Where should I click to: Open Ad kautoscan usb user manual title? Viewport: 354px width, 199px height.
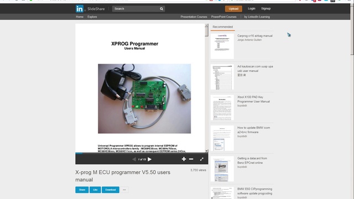255,69
